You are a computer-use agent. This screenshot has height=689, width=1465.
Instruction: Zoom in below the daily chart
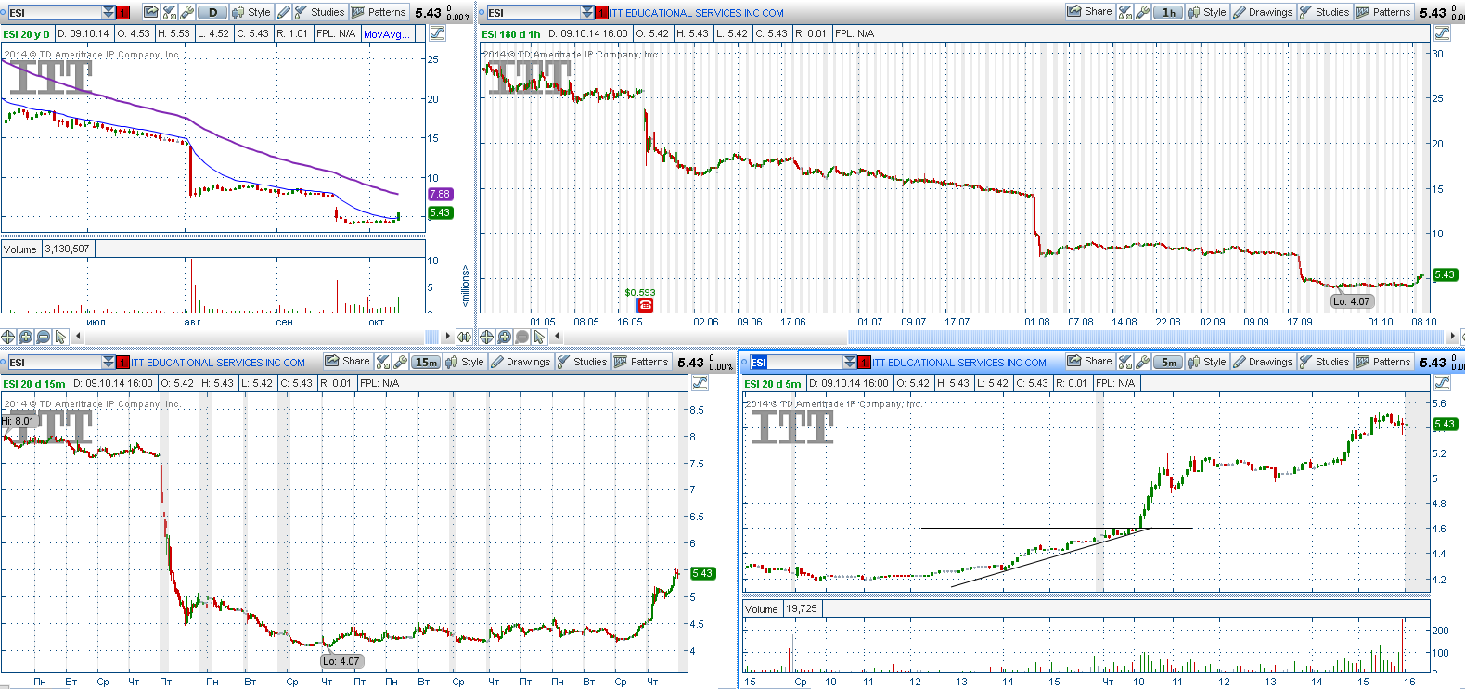tap(26, 337)
